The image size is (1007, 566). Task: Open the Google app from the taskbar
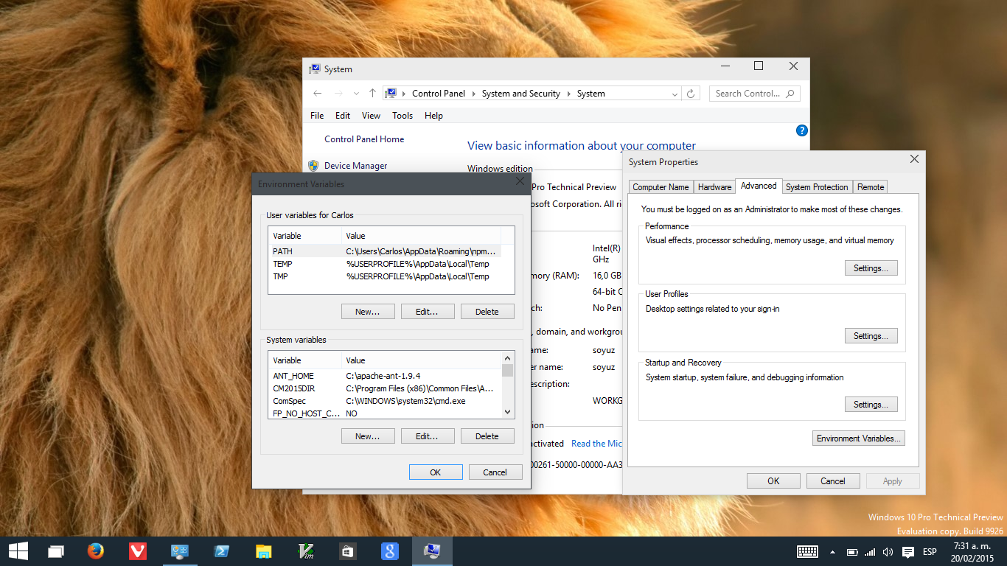pos(389,551)
